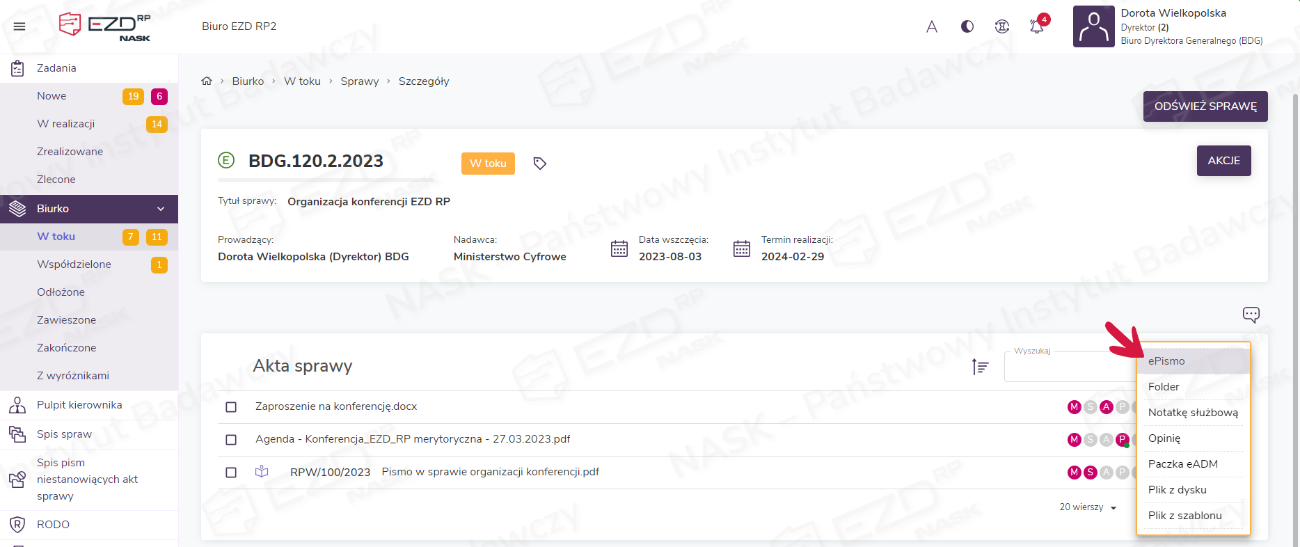Open the AKCJE actions menu
This screenshot has width=1300, height=547.
[1223, 161]
